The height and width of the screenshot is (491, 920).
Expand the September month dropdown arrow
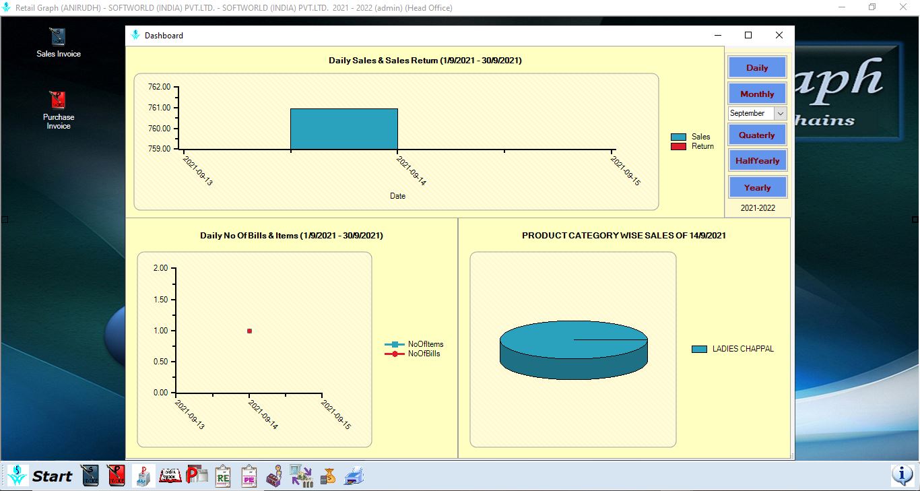coord(781,114)
